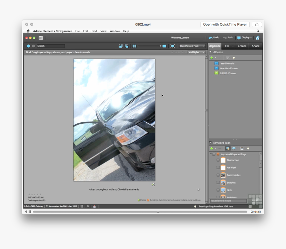Open the 'and higher' rating dropdown
The height and width of the screenshot is (249, 286).
coord(196,52)
